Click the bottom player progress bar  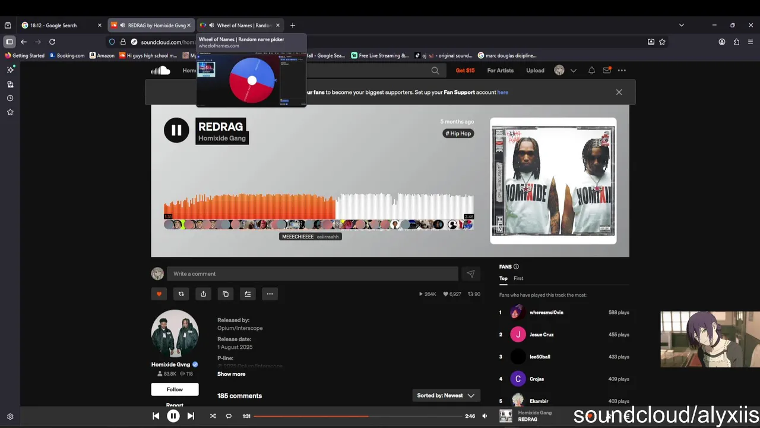pos(357,416)
